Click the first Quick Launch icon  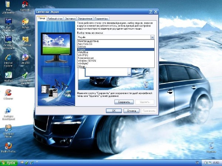tap(22, 162)
